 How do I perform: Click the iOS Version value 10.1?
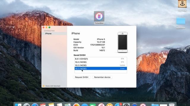pyautogui.click(x=103, y=48)
